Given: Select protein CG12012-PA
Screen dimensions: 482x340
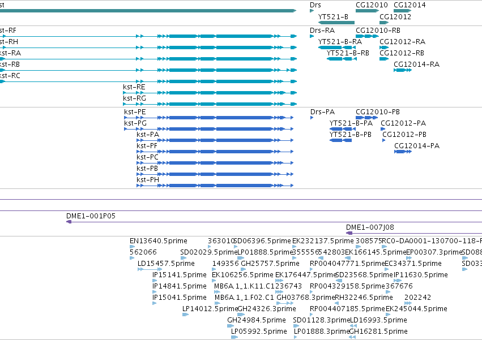Looking at the screenshot, I should (383, 129).
